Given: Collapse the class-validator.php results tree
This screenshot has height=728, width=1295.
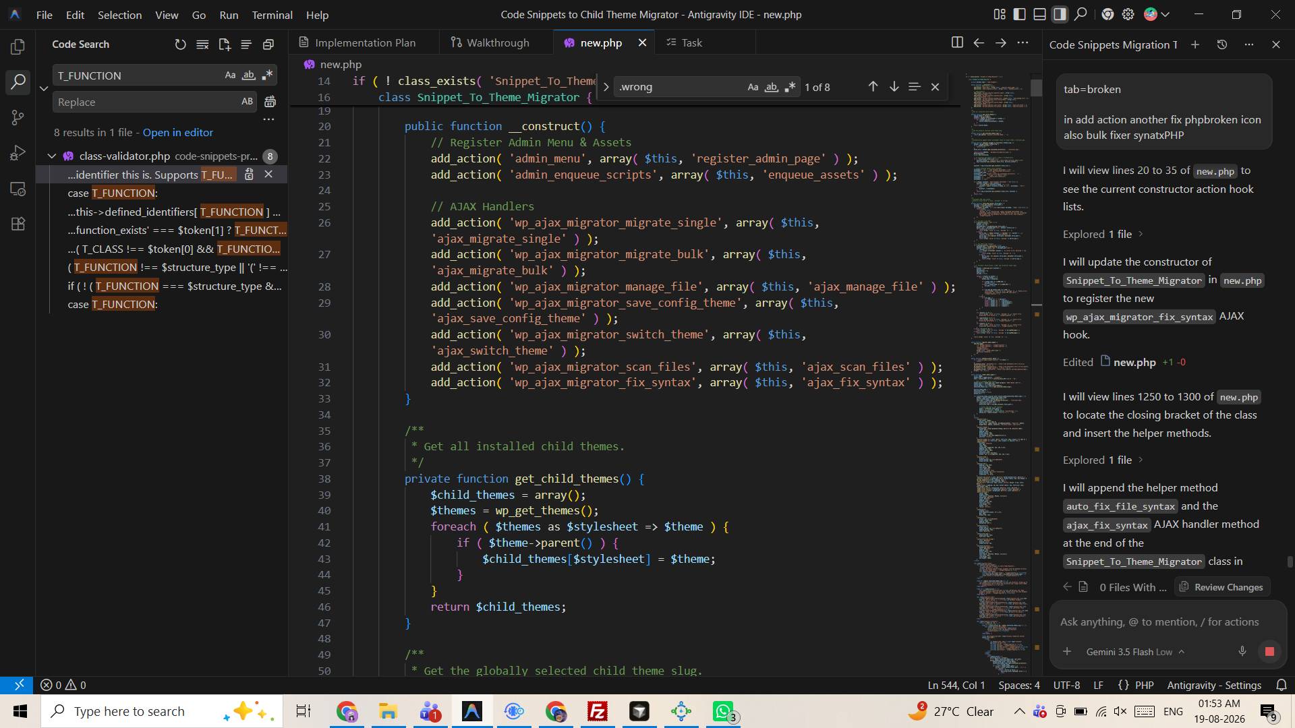Looking at the screenshot, I should (x=52, y=156).
